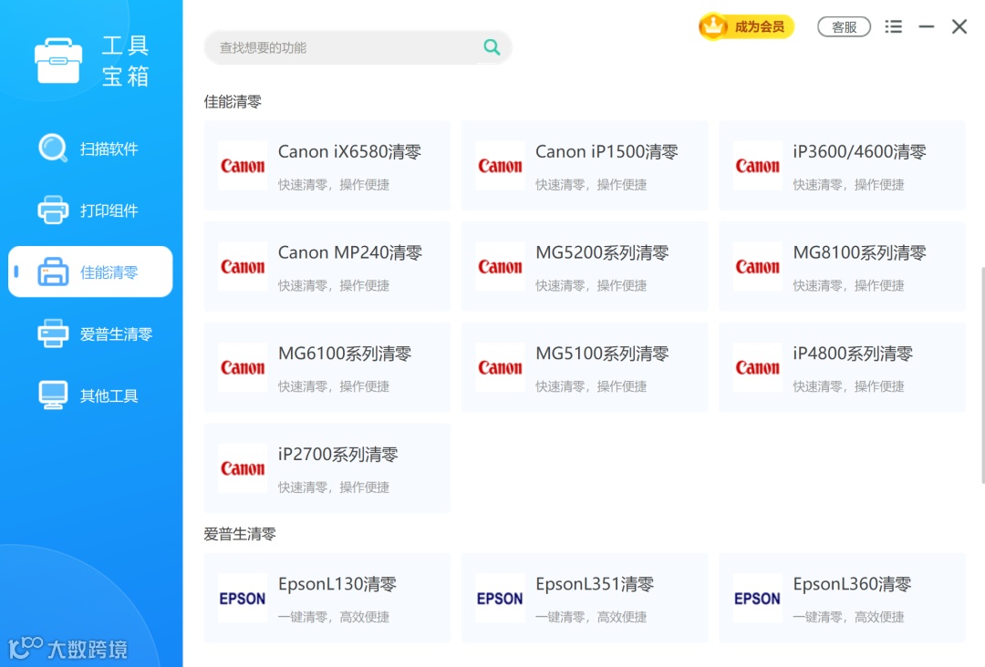Click the magnifier search icon
985x667 pixels.
coord(492,47)
